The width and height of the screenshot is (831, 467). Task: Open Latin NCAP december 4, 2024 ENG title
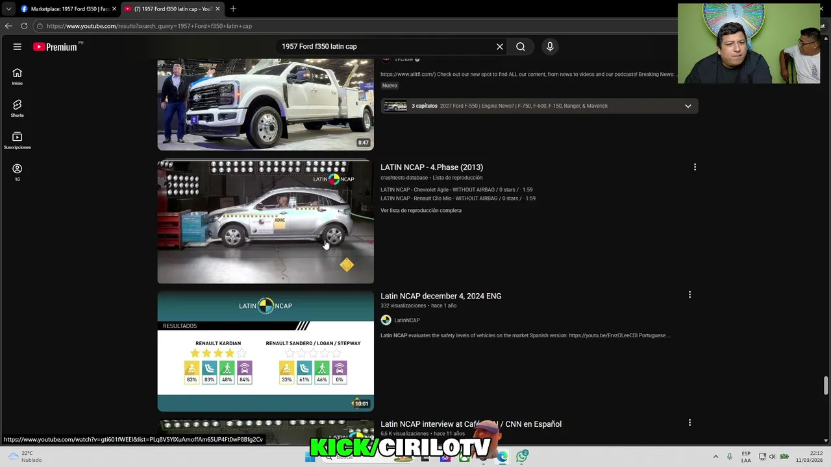(441, 296)
